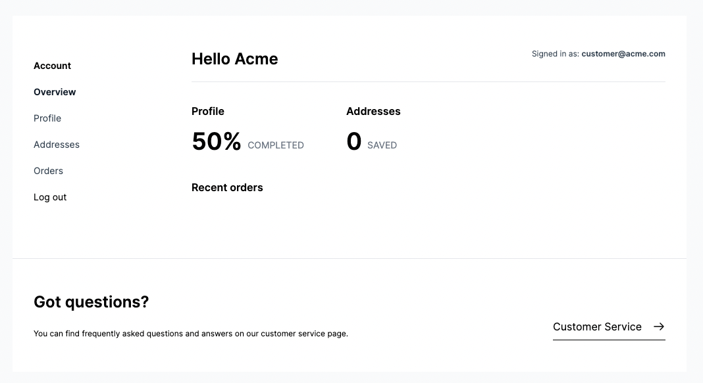This screenshot has width=703, height=383.
Task: Click the frequently asked questions description text
Action: click(190, 334)
